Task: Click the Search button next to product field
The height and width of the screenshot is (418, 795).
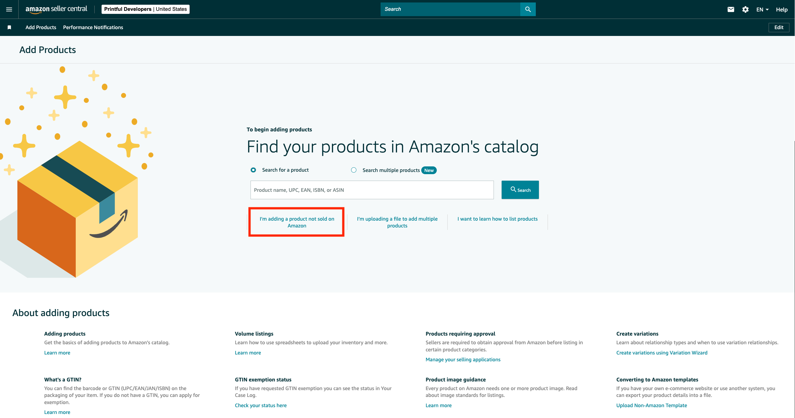Action: point(519,190)
